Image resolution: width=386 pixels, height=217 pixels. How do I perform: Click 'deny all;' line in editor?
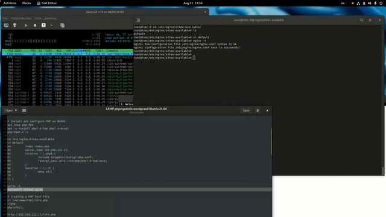tap(45, 172)
